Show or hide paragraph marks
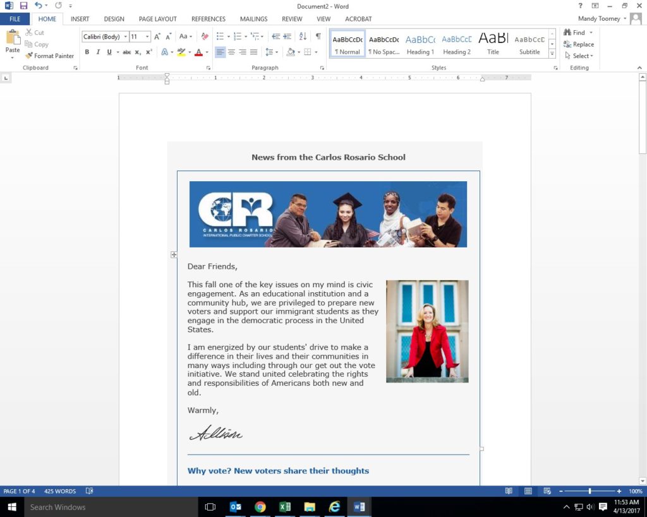Viewport: 647px width, 517px height. point(318,37)
